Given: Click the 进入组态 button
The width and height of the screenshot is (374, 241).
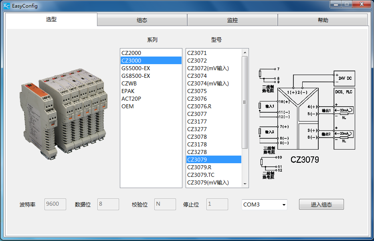Looking at the screenshot, I should [321, 204].
